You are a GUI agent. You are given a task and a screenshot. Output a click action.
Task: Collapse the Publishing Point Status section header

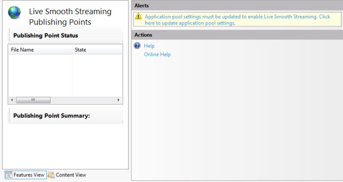coord(66,35)
